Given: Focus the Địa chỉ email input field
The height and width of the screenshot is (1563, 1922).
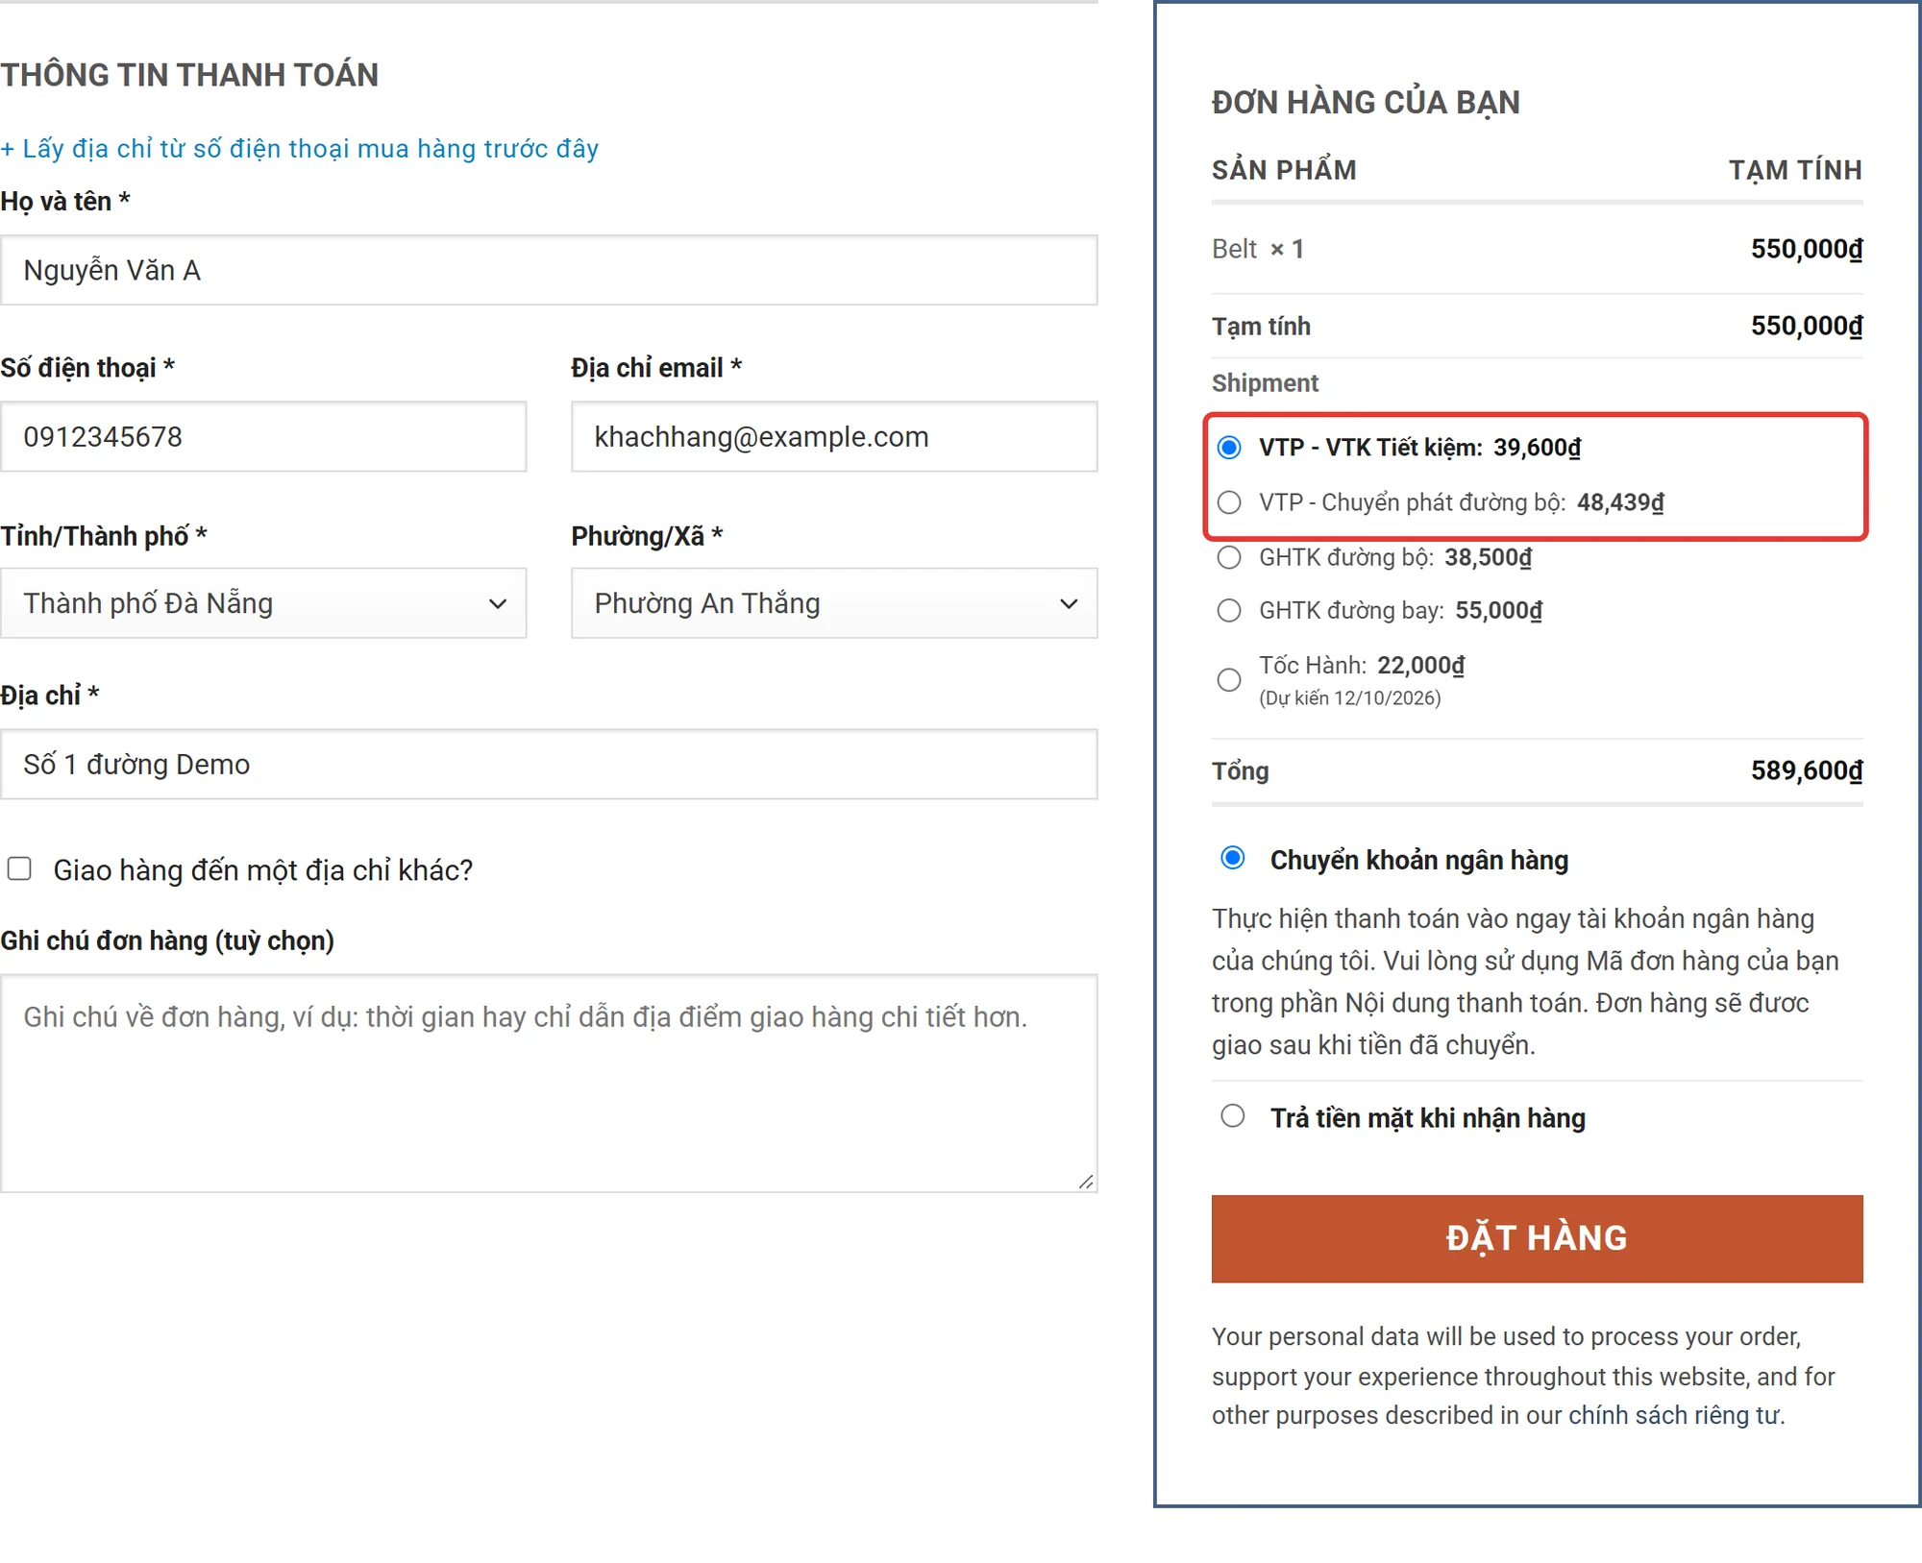Looking at the screenshot, I should click(x=834, y=437).
